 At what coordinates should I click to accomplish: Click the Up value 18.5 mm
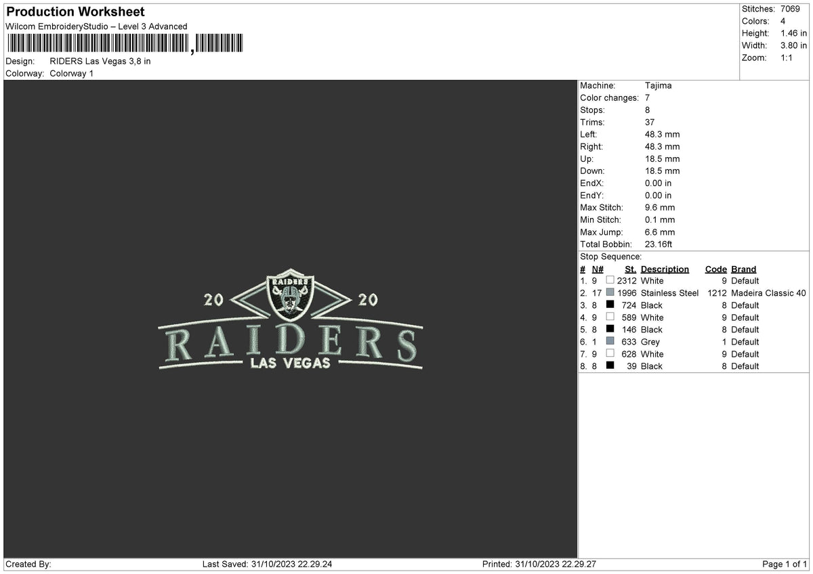[662, 158]
